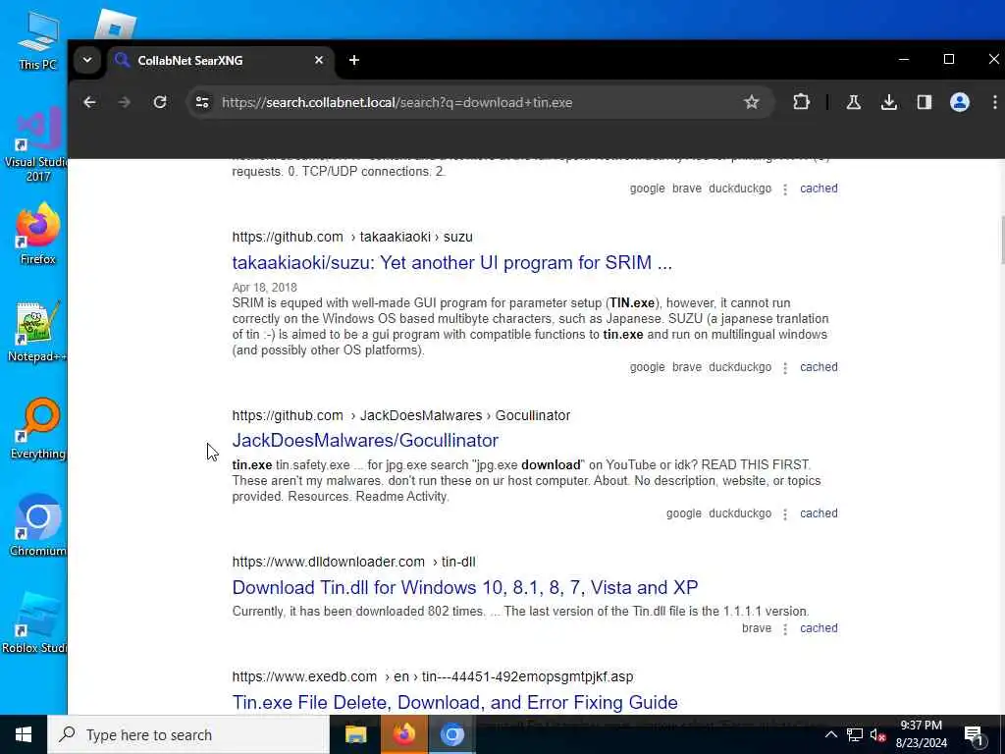Open Visual Studio 2017 desktop shortcut
Viewport: 1005px width, 754px height.
pos(37,144)
